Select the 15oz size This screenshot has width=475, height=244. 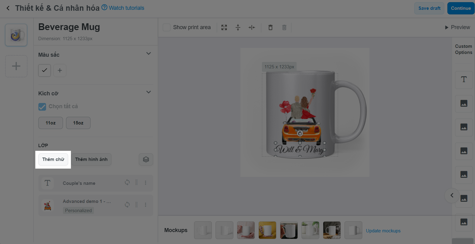point(78,123)
